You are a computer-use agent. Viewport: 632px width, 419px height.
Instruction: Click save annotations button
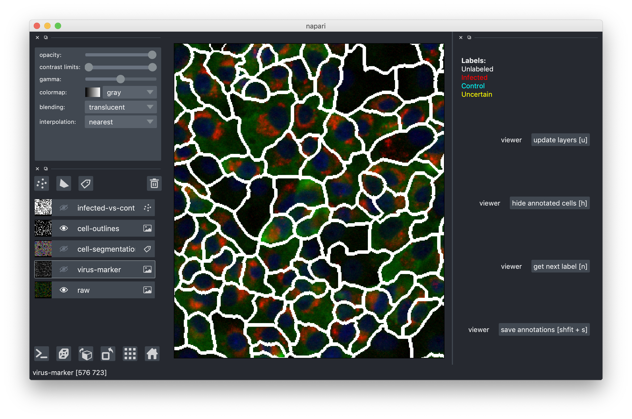tap(544, 329)
